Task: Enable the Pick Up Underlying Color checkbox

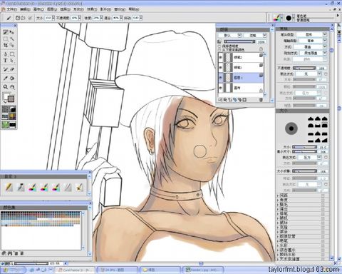Action: tap(219, 50)
